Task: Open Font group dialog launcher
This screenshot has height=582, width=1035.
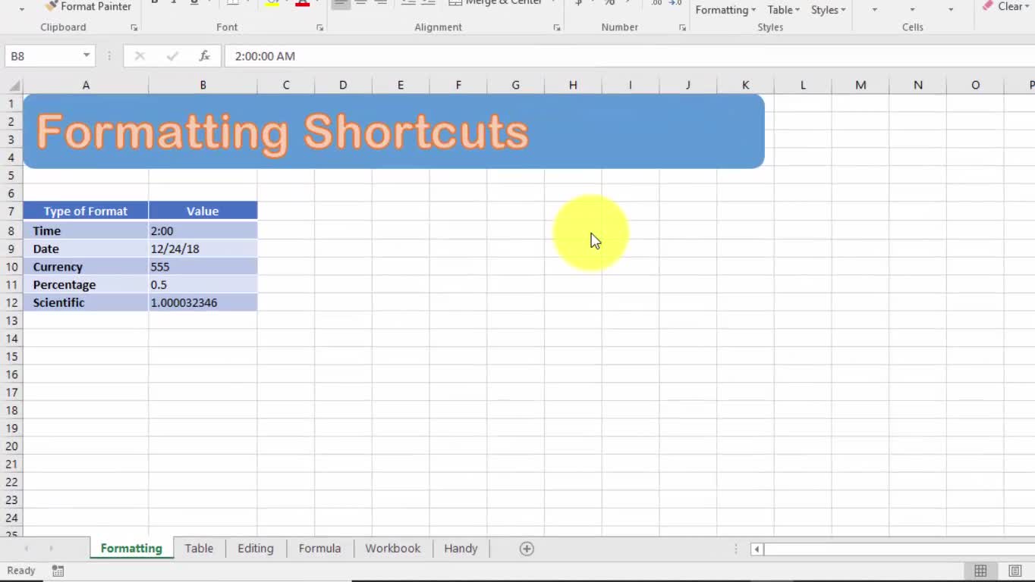Action: click(319, 27)
